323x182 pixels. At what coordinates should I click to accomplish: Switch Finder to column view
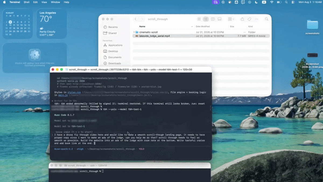click(213, 19)
